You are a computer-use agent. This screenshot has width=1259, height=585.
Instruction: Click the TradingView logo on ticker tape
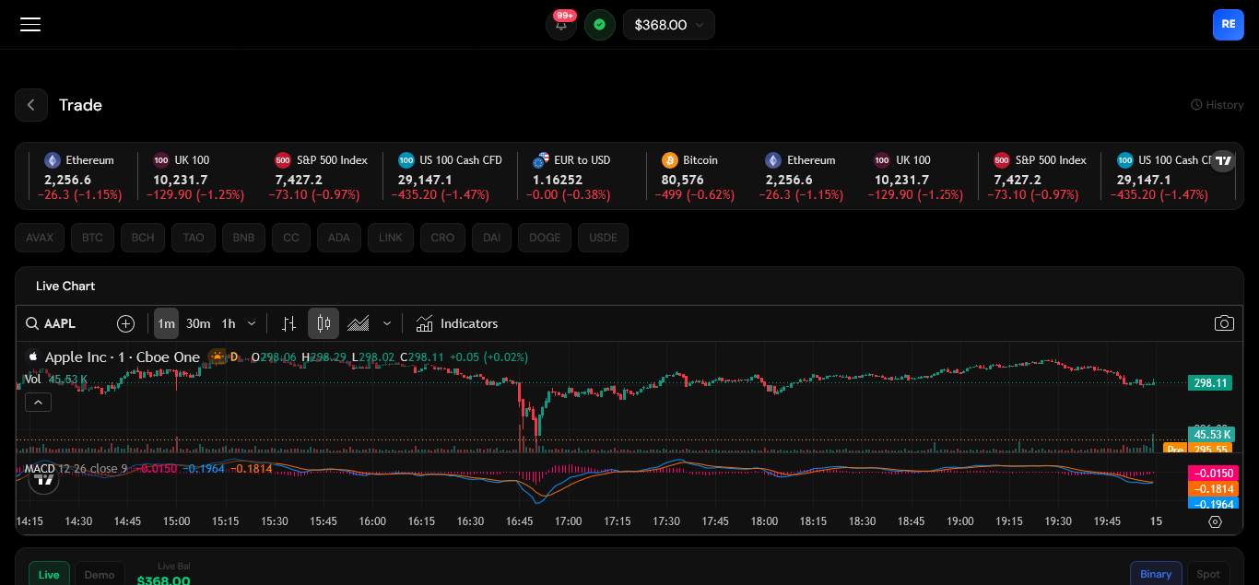click(x=1223, y=161)
